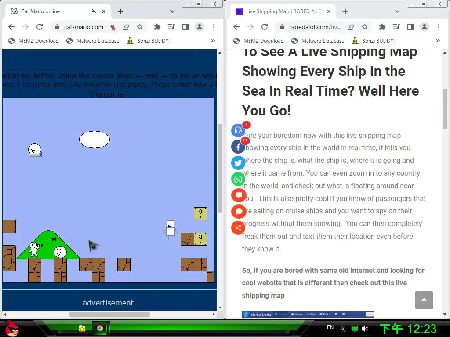450x337 pixels.
Task: Open new tab in boredalot window
Action: click(x=345, y=11)
